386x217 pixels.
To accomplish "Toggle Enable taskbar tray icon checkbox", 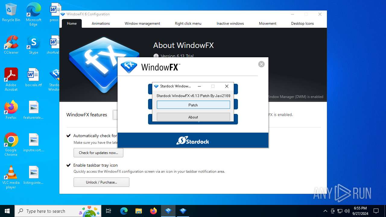I will coord(69,165).
